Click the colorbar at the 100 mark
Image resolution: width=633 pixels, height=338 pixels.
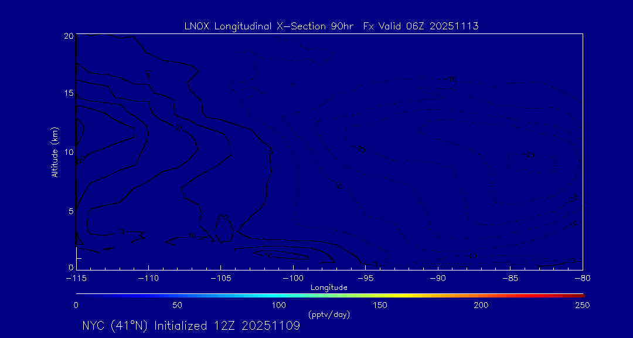279,295
